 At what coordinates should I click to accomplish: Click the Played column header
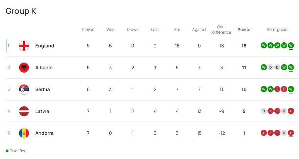click(88, 30)
